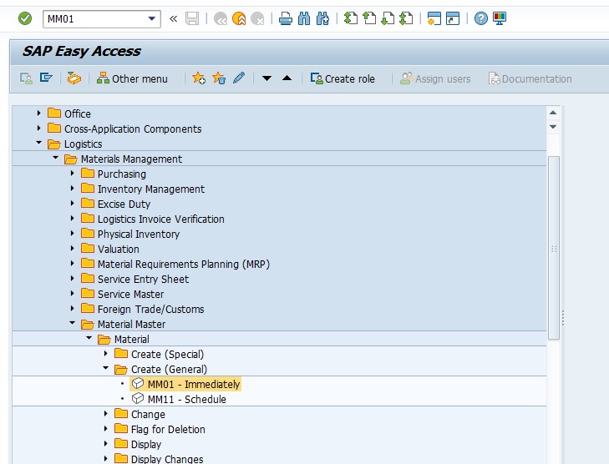Collapse the Material subfolder

pos(89,338)
